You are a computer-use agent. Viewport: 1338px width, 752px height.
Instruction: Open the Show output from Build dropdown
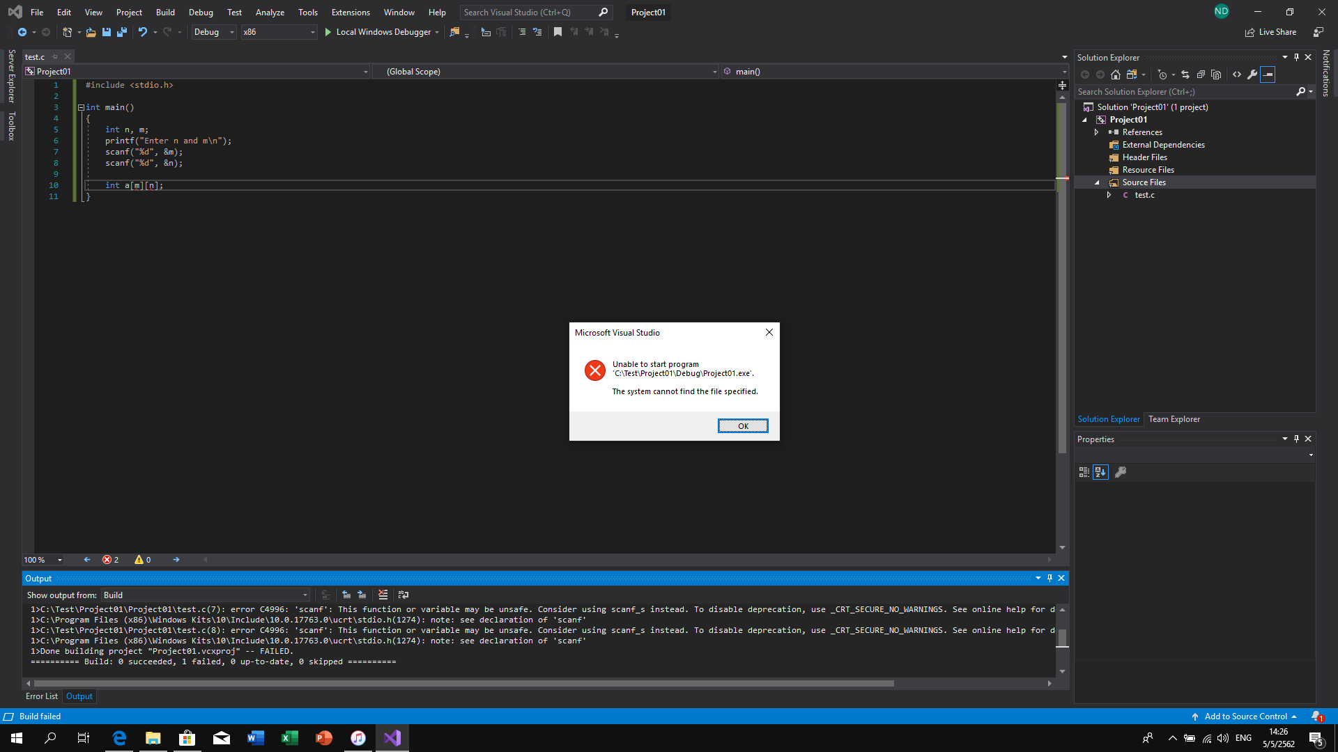(206, 595)
